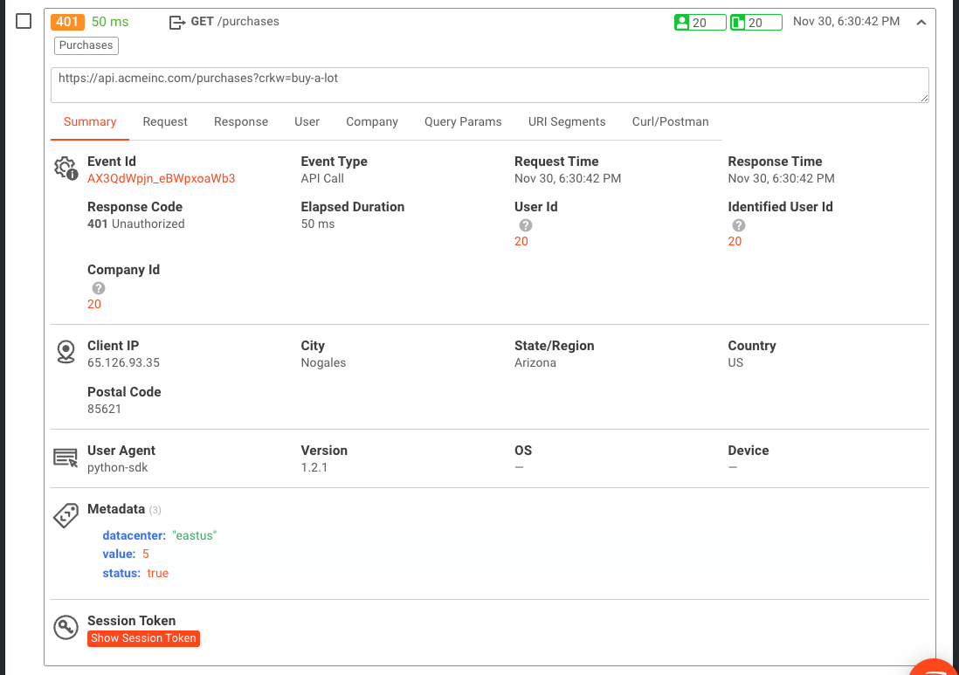The width and height of the screenshot is (959, 675).
Task: Click the GET request direction icon
Action: (177, 22)
